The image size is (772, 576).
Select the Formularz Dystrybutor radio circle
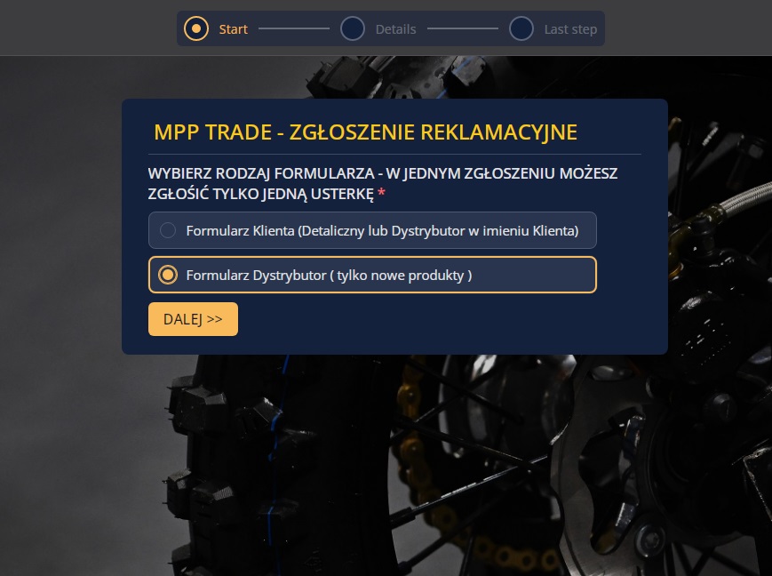click(x=167, y=275)
